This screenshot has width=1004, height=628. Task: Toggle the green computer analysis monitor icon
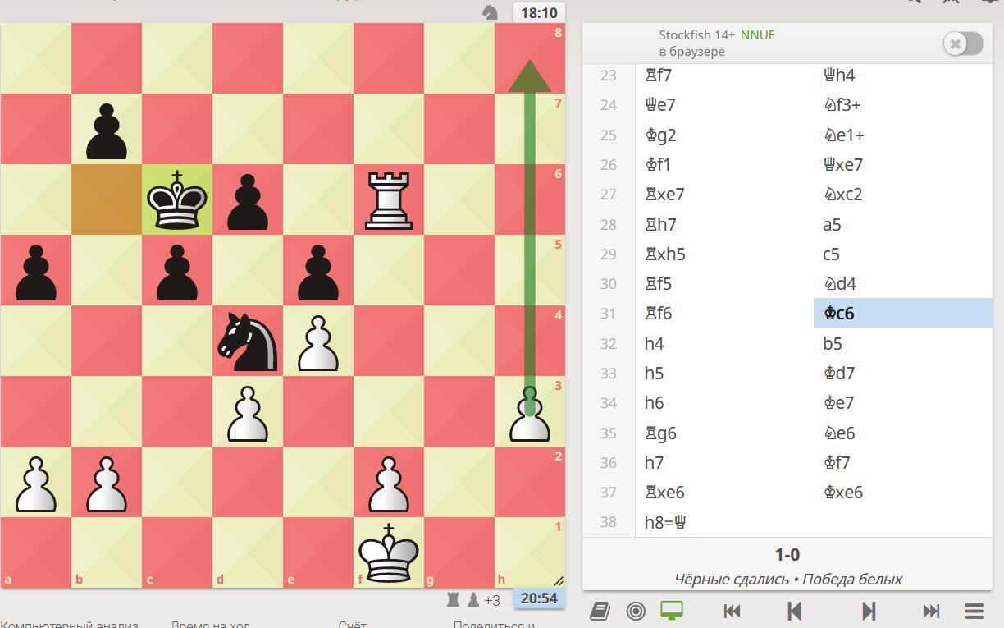pos(672,611)
